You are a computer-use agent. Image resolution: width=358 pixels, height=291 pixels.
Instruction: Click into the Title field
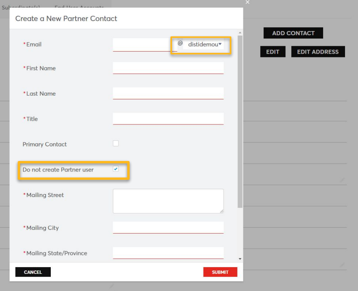click(168, 118)
